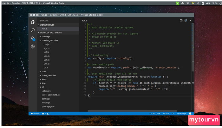Image resolution: width=222 pixels, height=128 pixels.
Task: Click the 21:06 clock in the top panel
Action: [x=214, y=3]
